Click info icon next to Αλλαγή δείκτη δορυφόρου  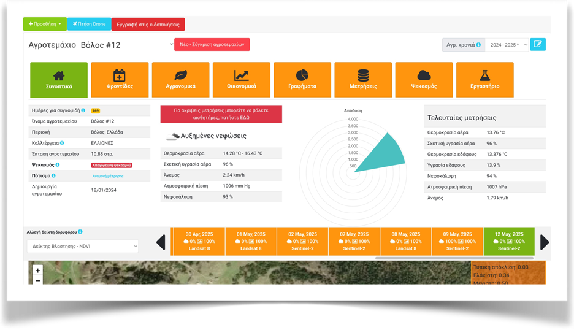click(80, 232)
